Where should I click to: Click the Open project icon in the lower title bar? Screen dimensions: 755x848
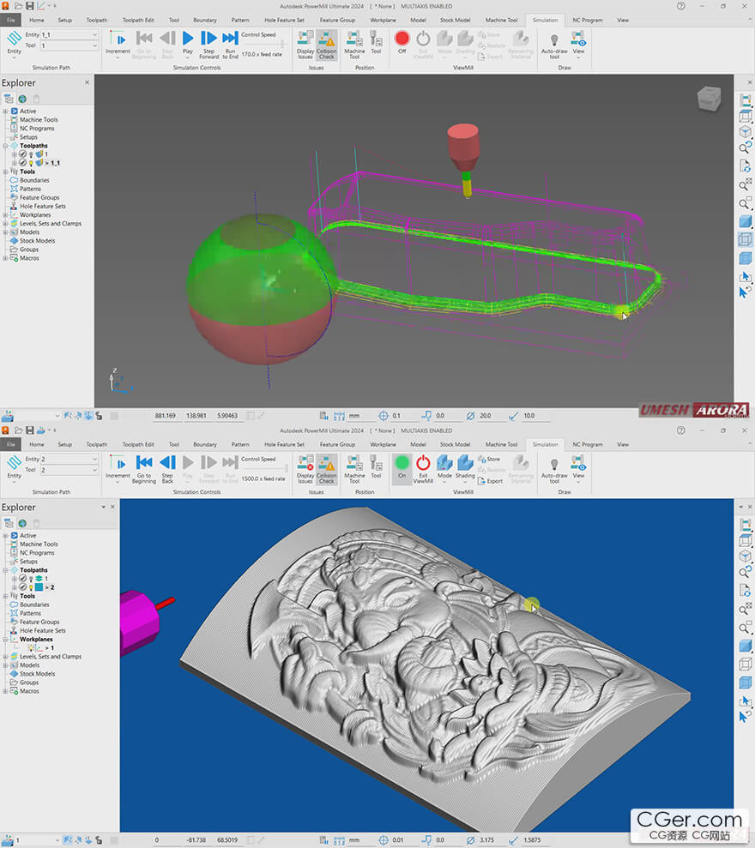[18, 430]
